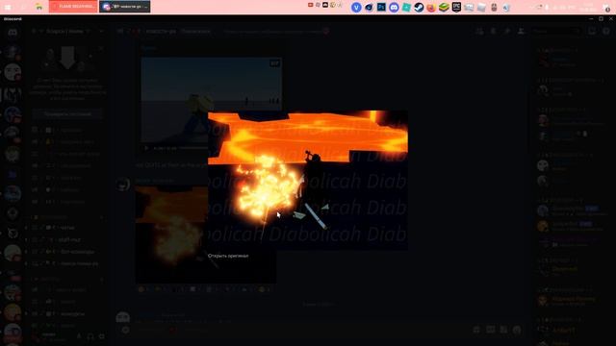Open the gift icon in message bar

pyautogui.click(x=476, y=330)
